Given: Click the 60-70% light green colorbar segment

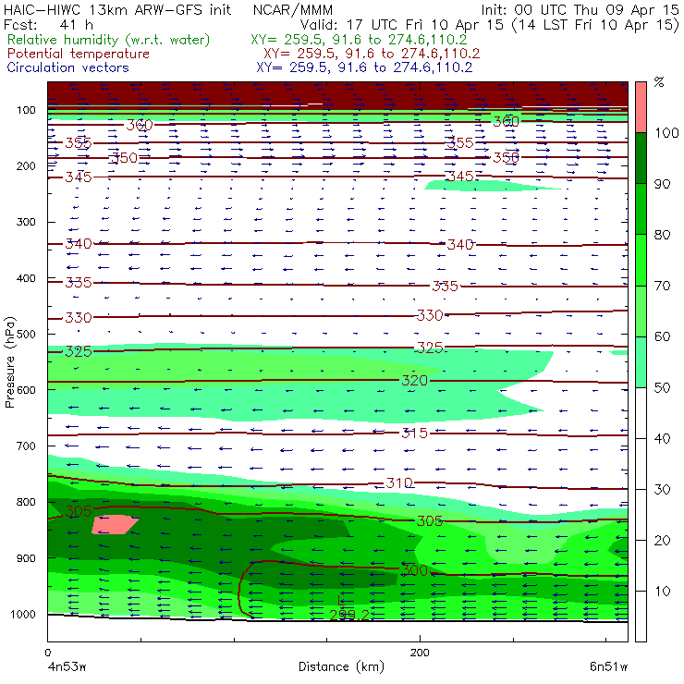Looking at the screenshot, I should tap(641, 311).
